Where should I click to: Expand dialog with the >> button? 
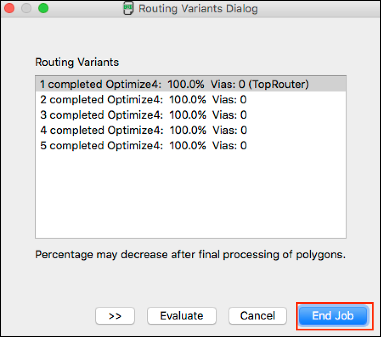(x=115, y=316)
